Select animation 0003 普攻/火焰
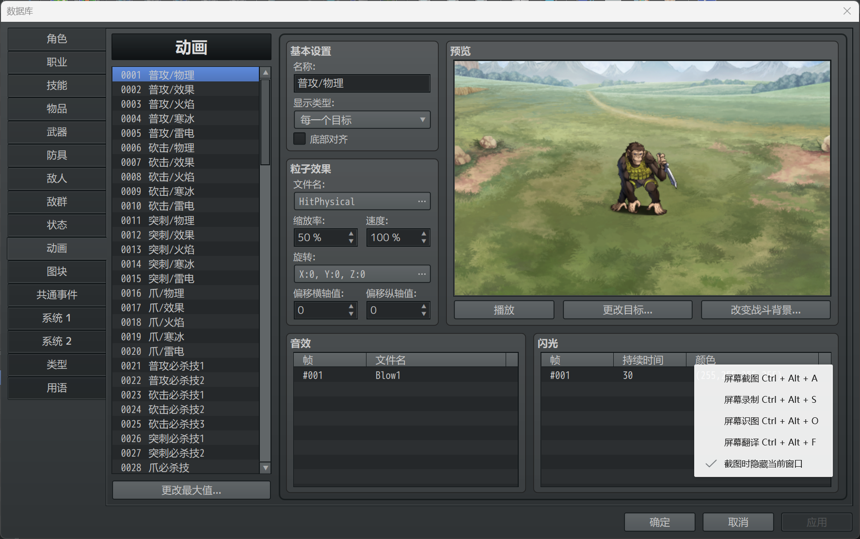The width and height of the screenshot is (860, 539). pyautogui.click(x=186, y=104)
